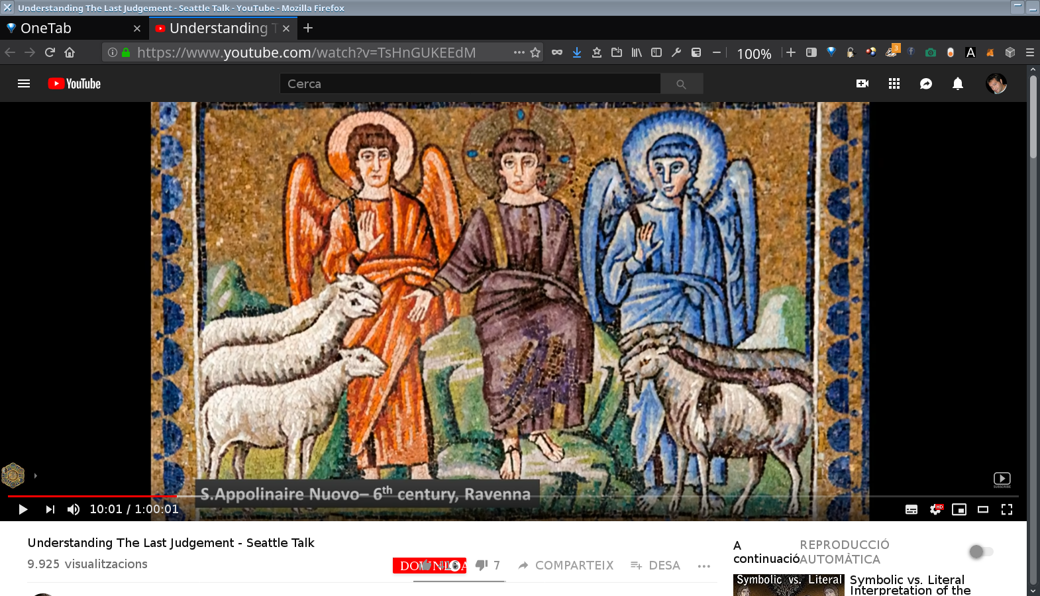
Task: Open a new browser tab
Action: pos(308,28)
